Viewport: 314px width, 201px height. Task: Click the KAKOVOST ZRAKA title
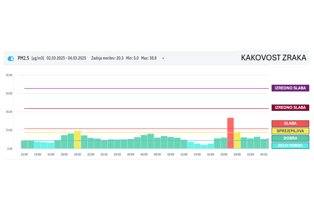tap(274, 58)
